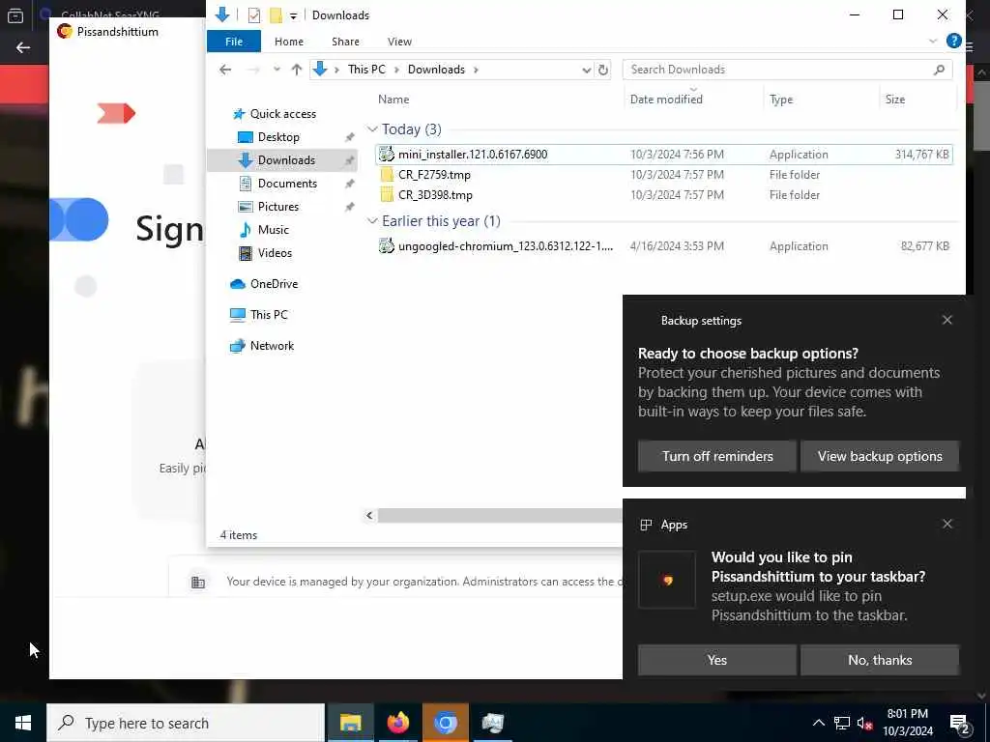This screenshot has height=742, width=990.
Task: Expand address bar history dropdown
Action: pyautogui.click(x=586, y=70)
